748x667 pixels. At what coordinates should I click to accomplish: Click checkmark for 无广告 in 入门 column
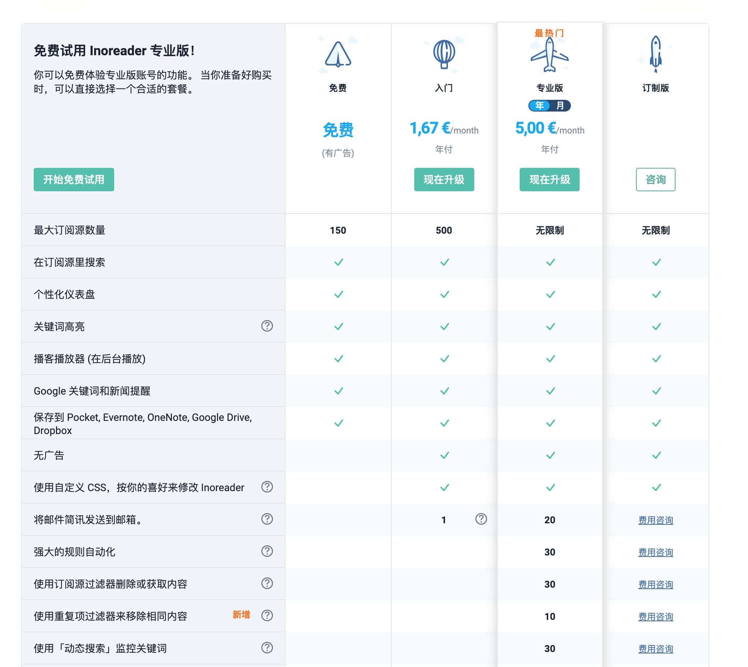click(x=444, y=455)
